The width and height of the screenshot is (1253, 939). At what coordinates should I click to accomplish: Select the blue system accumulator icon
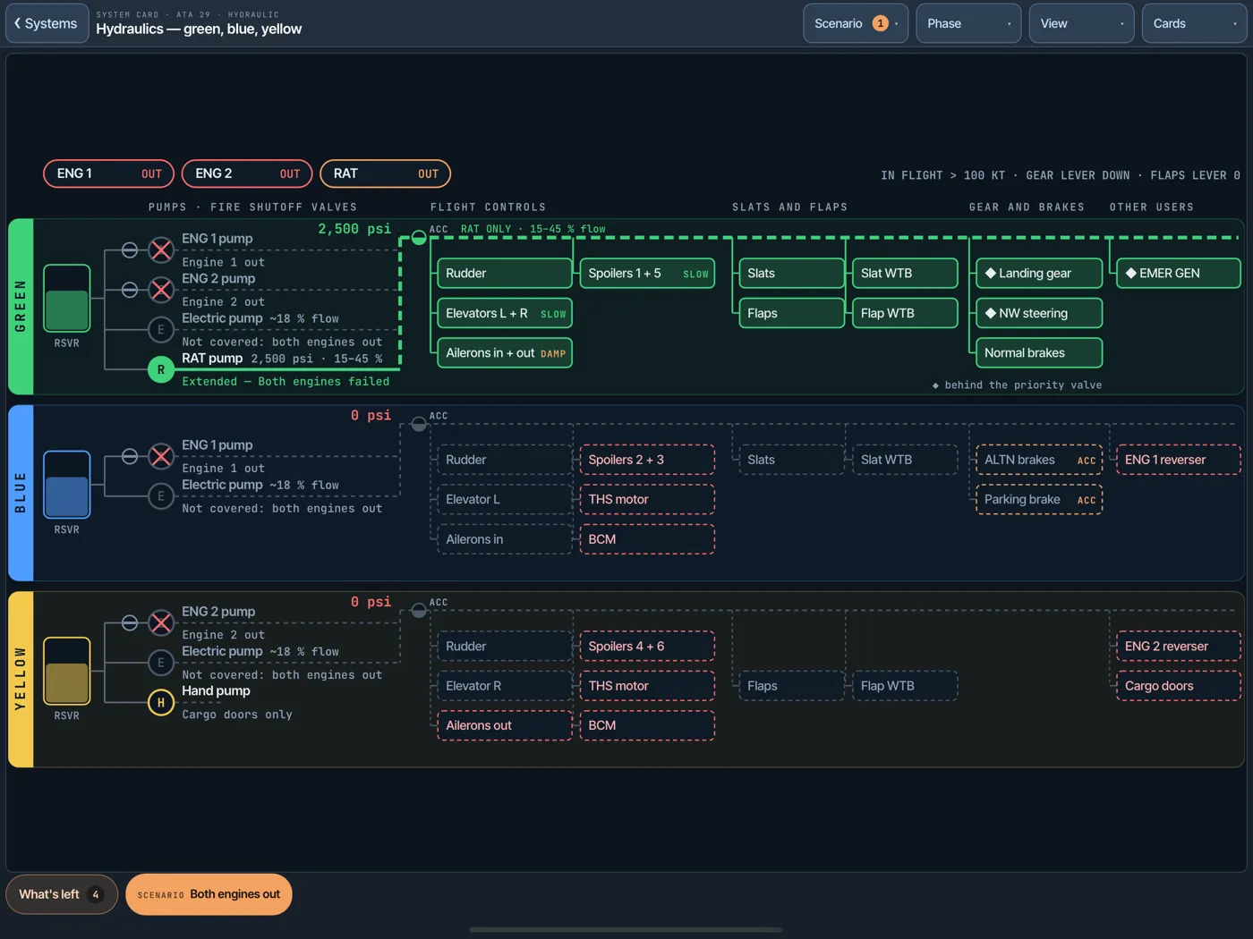pos(418,425)
